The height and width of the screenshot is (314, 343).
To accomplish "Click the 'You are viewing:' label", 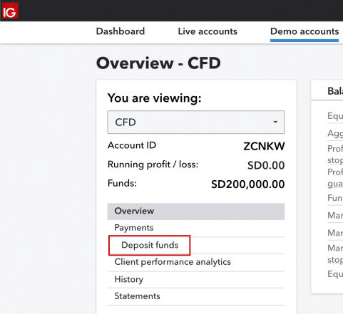I will (x=155, y=98).
